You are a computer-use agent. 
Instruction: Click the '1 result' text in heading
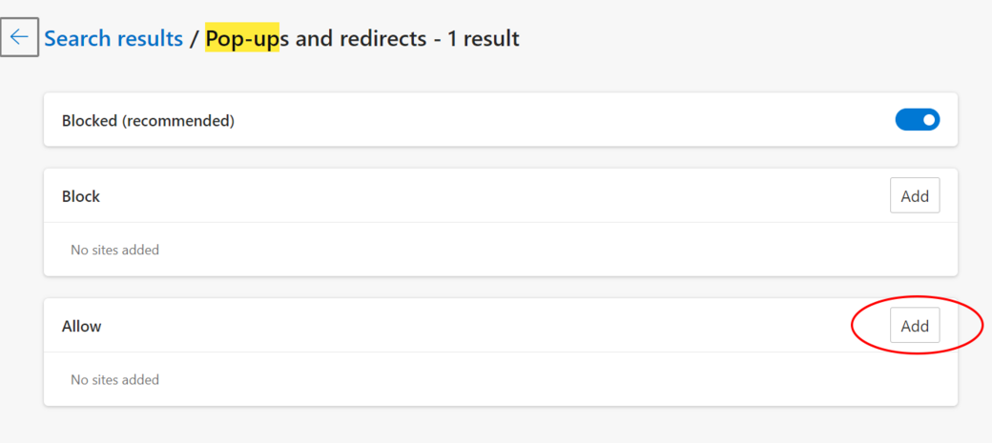[484, 39]
